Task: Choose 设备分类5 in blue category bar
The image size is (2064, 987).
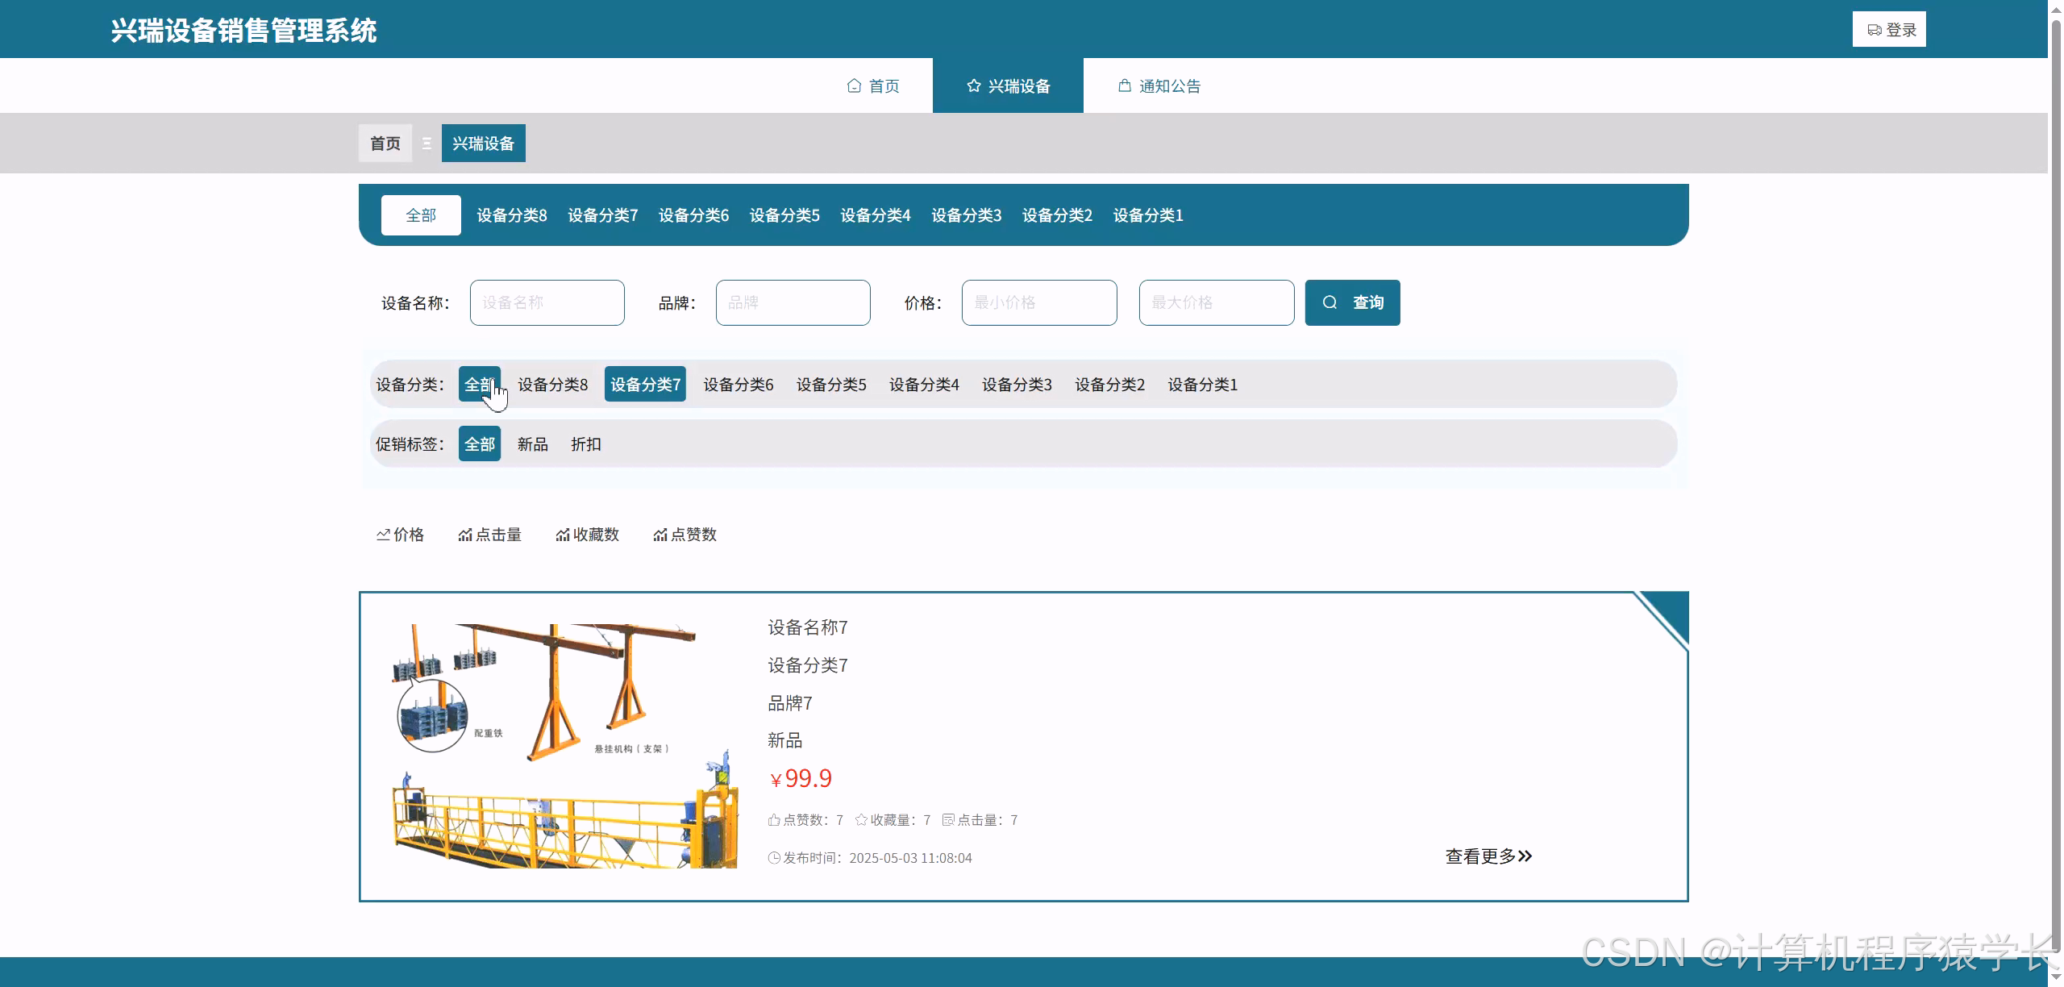Action: [784, 215]
